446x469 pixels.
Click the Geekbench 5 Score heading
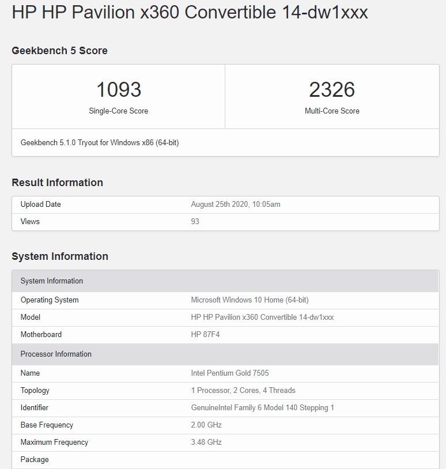59,51
